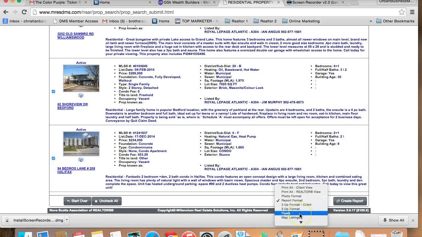Click MLS number 41241837
Screen dimensions: 422x237
[x=140, y=133]
